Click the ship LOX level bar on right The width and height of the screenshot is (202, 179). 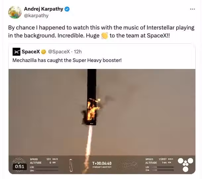(x=163, y=167)
